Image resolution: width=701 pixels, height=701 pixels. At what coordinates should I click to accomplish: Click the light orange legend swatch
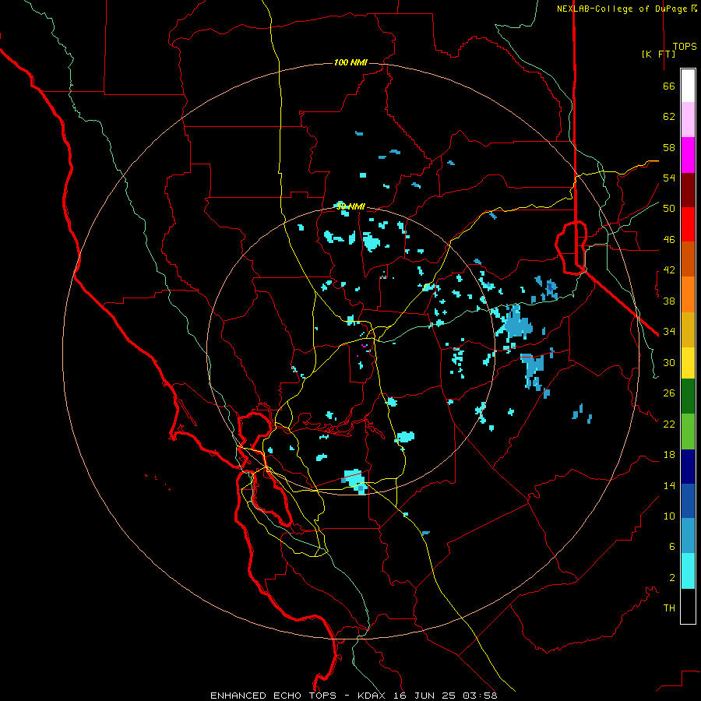688,294
